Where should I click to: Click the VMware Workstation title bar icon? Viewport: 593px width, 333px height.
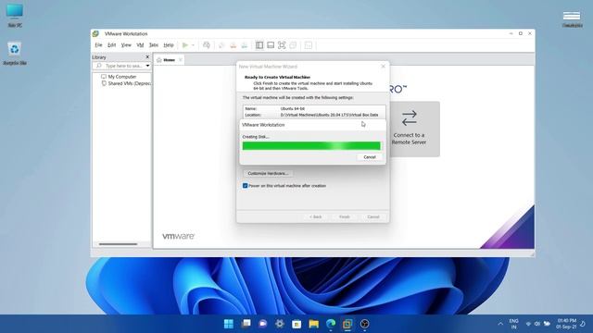(x=95, y=33)
